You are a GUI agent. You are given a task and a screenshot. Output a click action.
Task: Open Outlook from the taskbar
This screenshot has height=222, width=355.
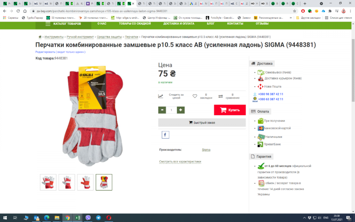pos(36,218)
